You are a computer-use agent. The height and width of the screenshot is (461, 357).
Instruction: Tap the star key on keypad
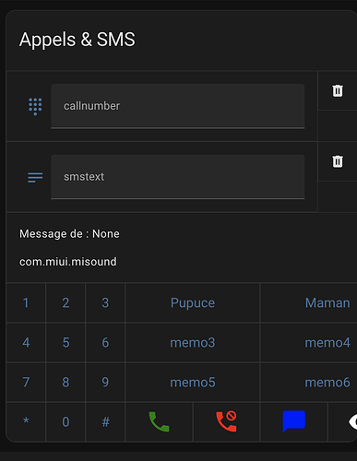coord(26,421)
